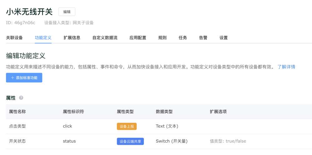Switch to the 关联设备 tab
The image size is (312, 155).
tap(14, 38)
